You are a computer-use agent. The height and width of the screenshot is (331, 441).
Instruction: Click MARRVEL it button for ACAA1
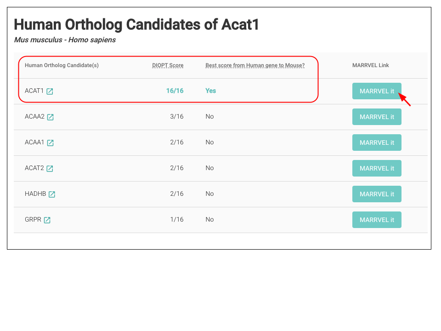[x=377, y=143]
